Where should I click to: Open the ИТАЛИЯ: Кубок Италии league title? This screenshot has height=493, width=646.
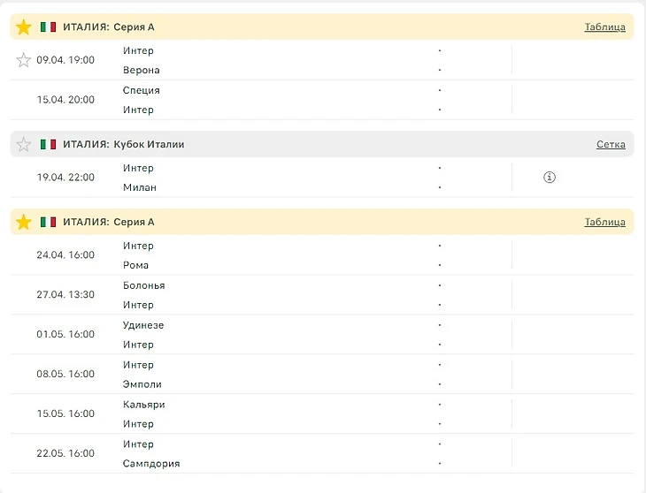click(x=124, y=145)
